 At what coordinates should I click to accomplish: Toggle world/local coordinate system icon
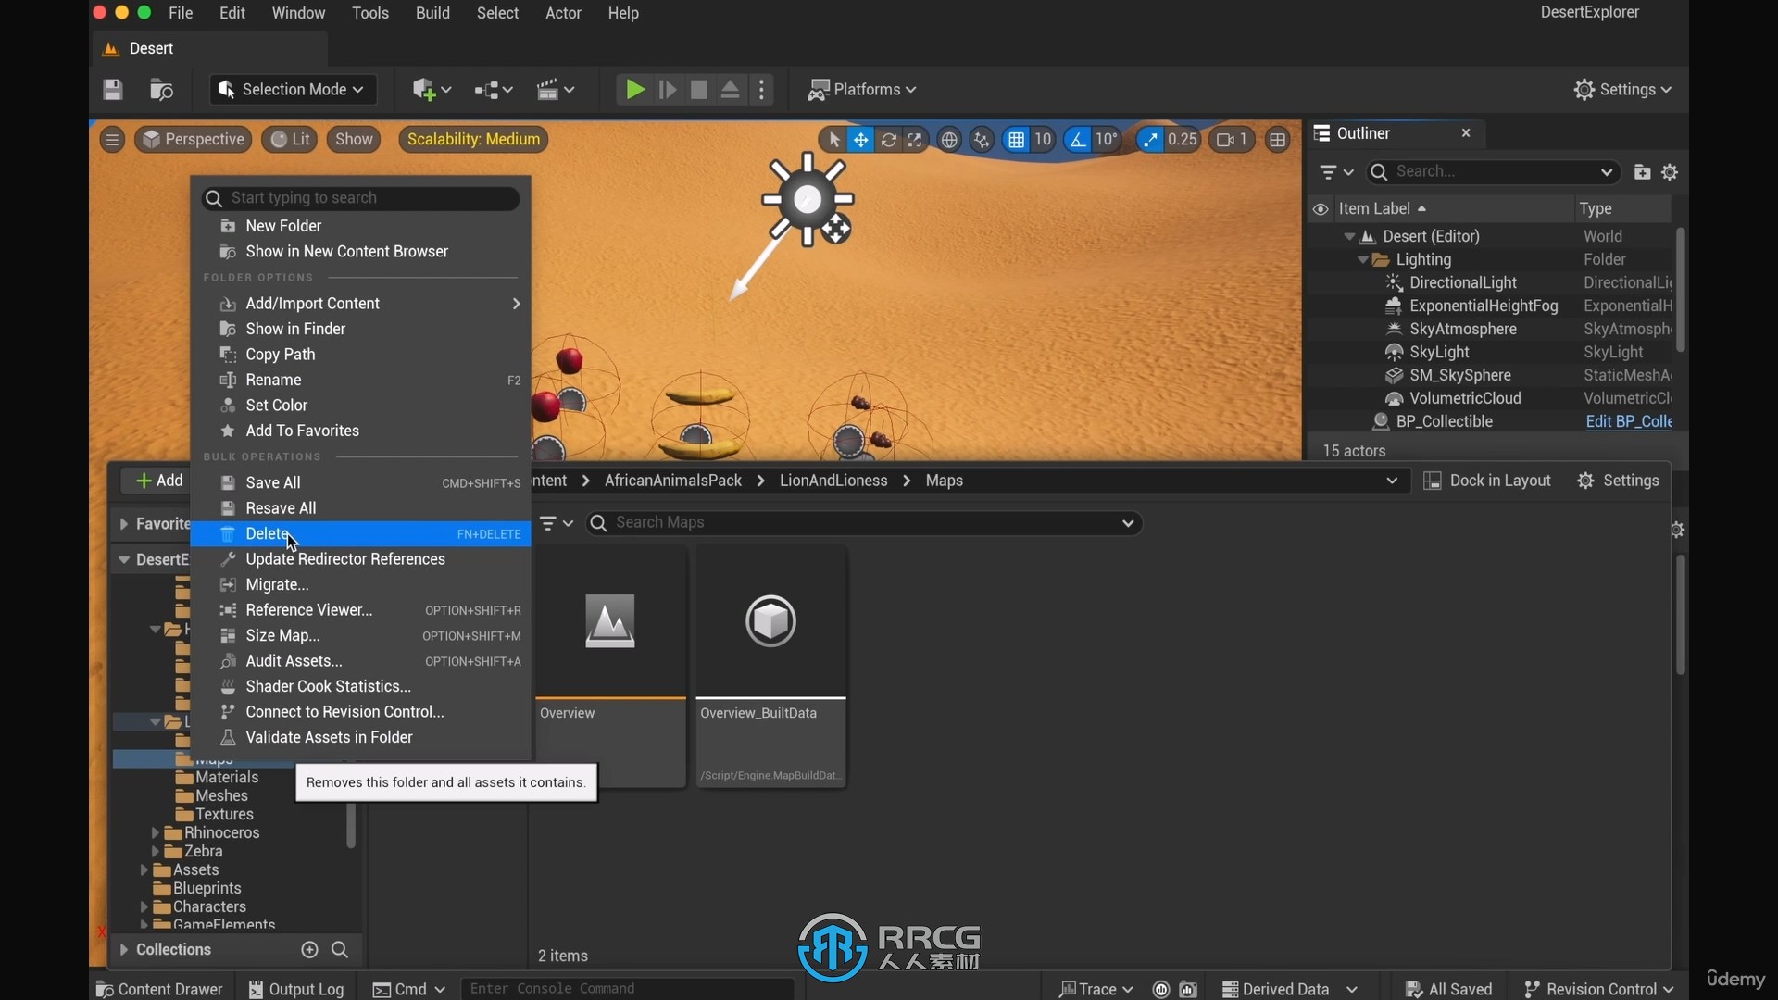click(949, 140)
